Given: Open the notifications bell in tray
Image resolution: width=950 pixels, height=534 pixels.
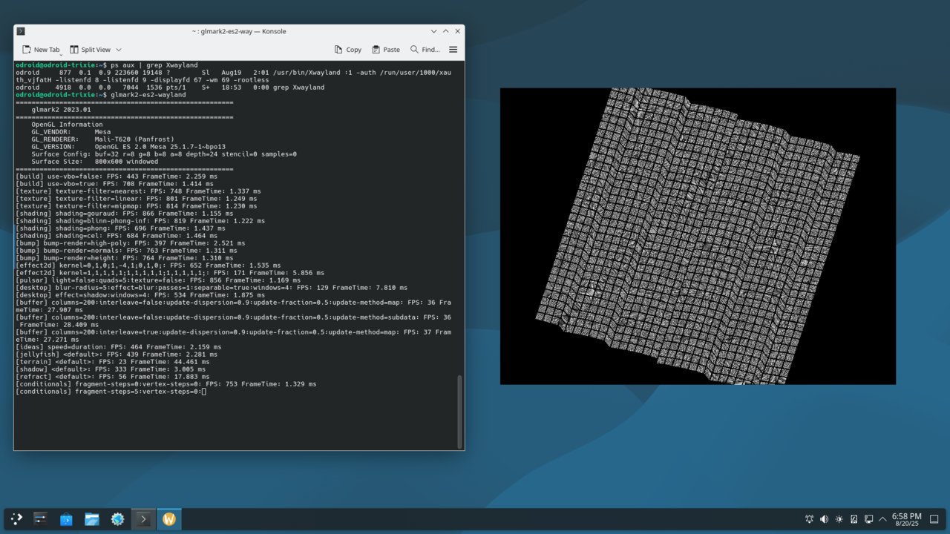Looking at the screenshot, I should (810, 519).
